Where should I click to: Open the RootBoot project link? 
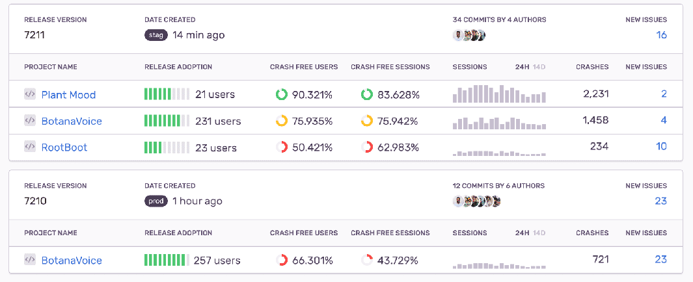tap(64, 147)
